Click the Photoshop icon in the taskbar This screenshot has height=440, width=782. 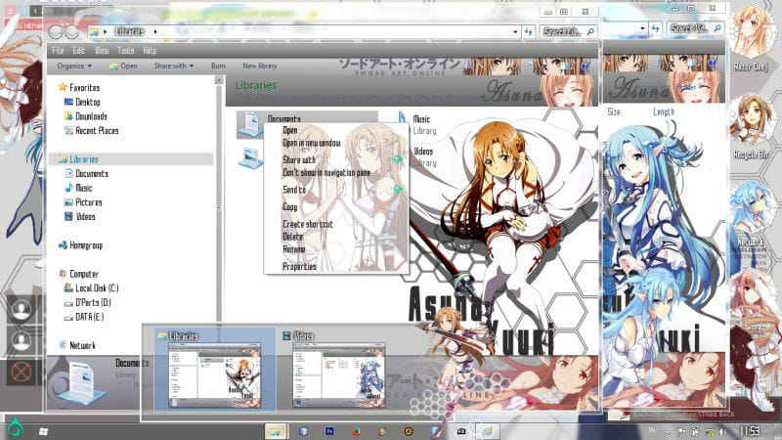[x=330, y=430]
